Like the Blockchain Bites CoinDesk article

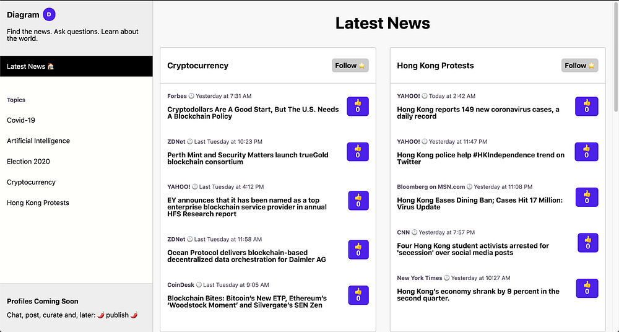coord(358,295)
